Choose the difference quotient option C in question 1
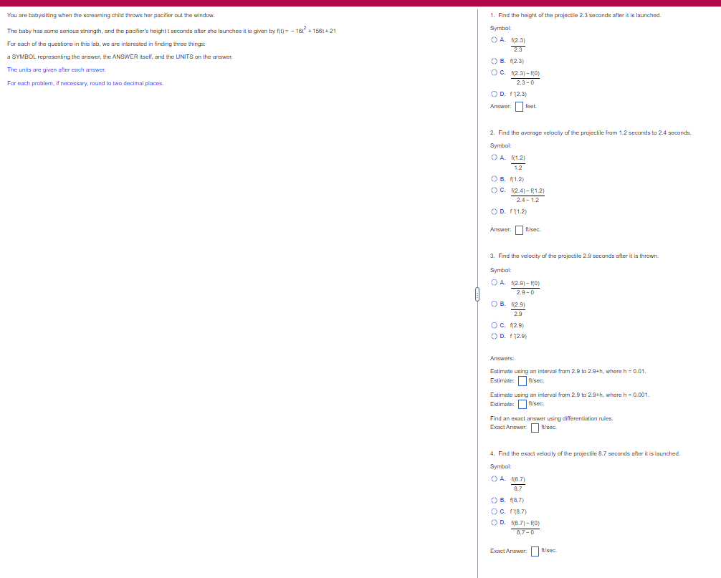Screen dimensions: 721x578 493,73
